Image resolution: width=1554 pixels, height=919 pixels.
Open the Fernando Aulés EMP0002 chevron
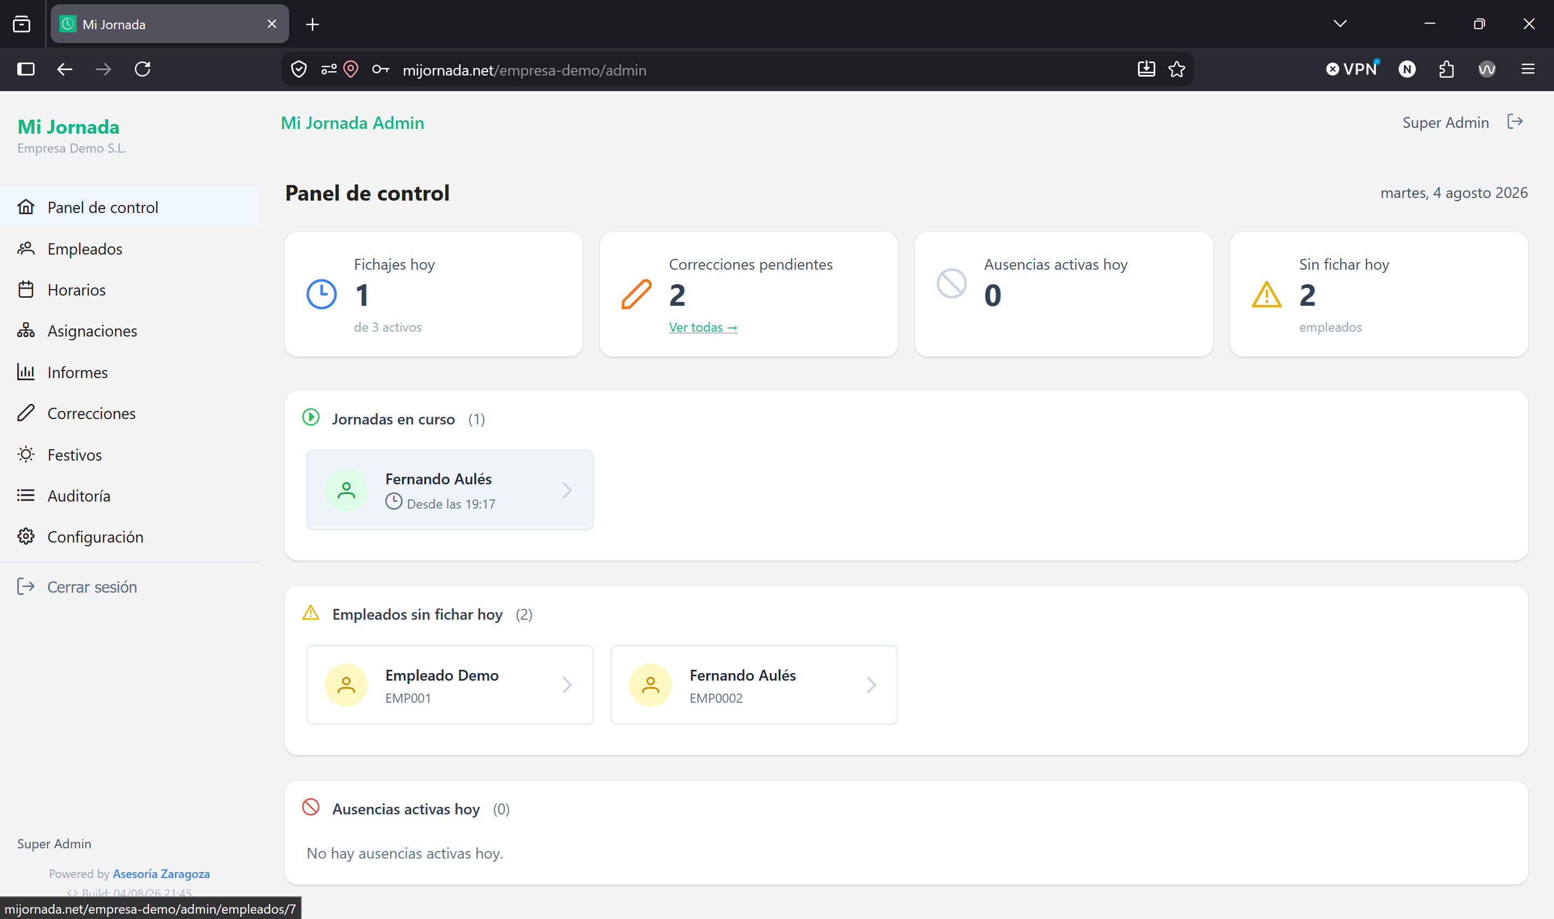[x=871, y=685]
